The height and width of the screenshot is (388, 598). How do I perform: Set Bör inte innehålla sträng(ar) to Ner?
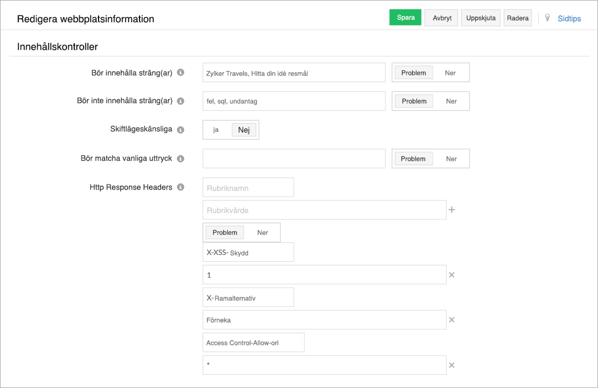coord(451,101)
